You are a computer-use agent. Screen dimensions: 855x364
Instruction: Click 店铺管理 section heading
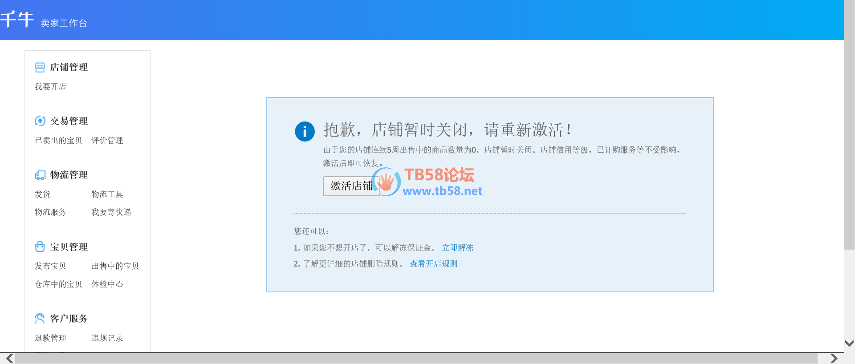tap(69, 67)
